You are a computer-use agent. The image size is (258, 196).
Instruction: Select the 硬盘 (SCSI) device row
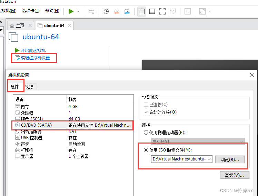pyautogui.click(x=73, y=119)
